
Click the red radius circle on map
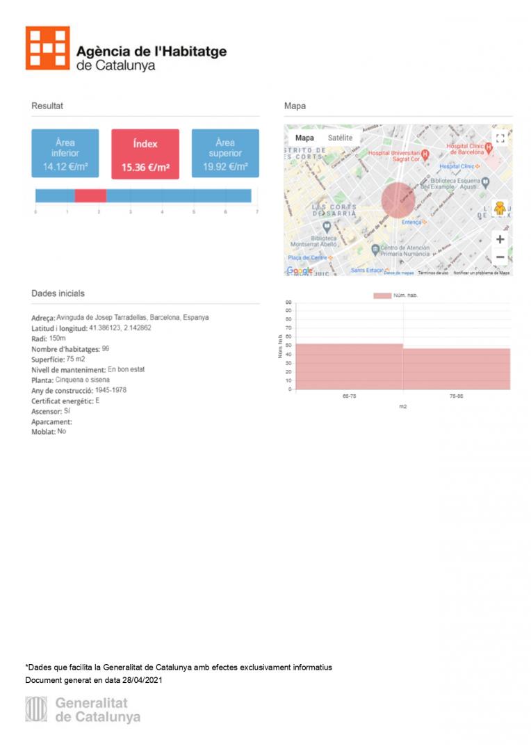[398, 200]
